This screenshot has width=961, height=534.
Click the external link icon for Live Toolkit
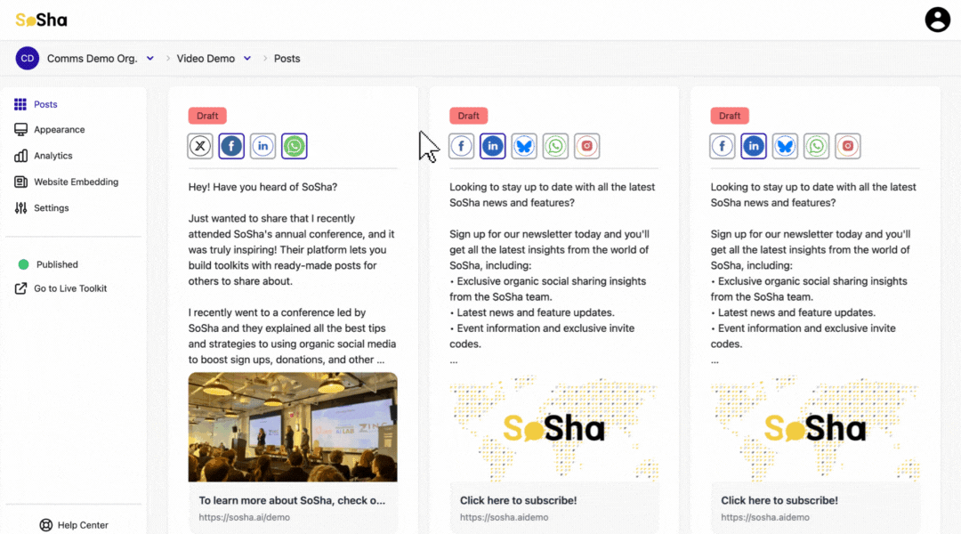[x=20, y=288]
